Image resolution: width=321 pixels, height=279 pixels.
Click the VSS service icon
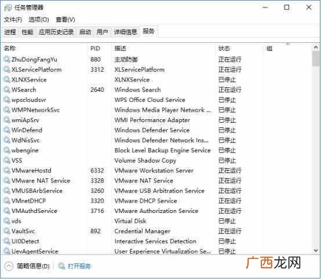click(7, 160)
